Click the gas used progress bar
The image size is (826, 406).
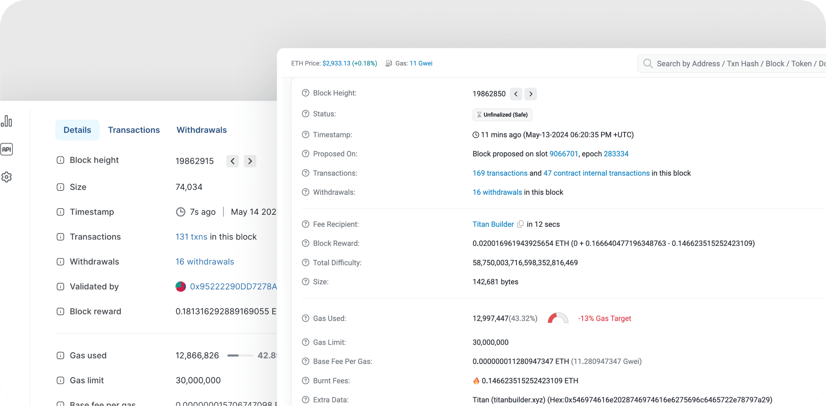click(x=240, y=356)
